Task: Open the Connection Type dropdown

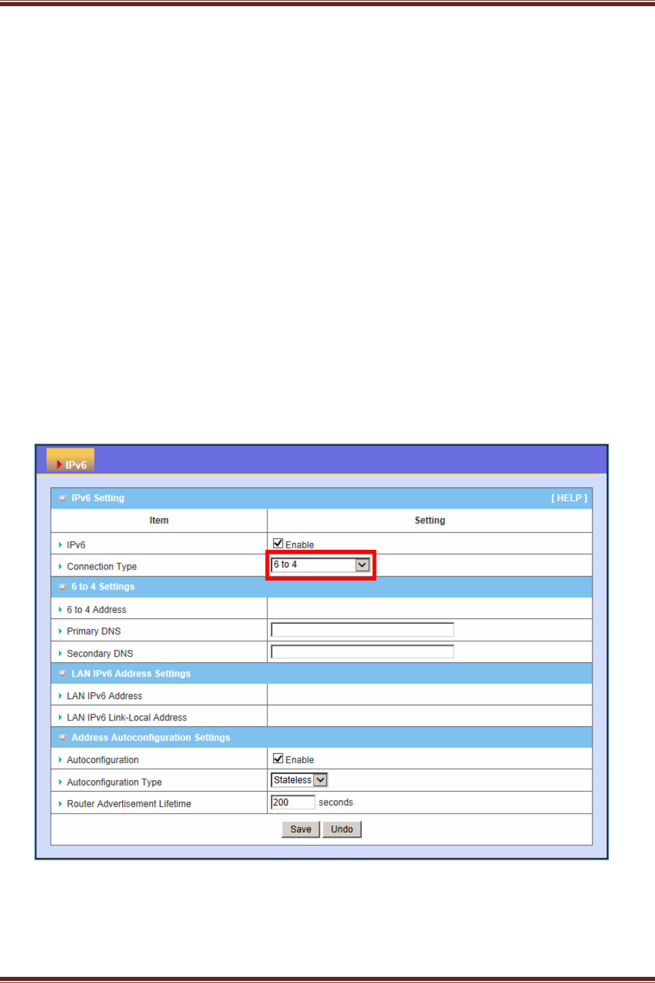Action: 320,565
